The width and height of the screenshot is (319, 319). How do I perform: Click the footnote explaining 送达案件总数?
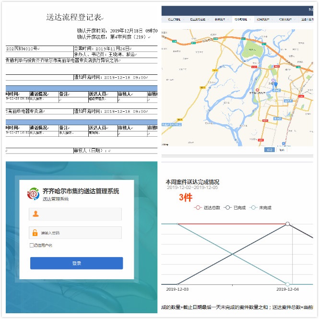point(237,307)
